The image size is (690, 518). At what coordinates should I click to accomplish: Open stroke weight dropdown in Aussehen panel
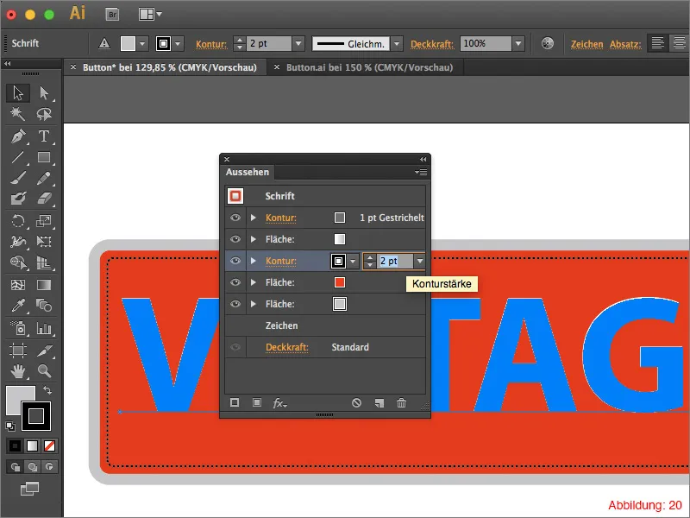[420, 261]
